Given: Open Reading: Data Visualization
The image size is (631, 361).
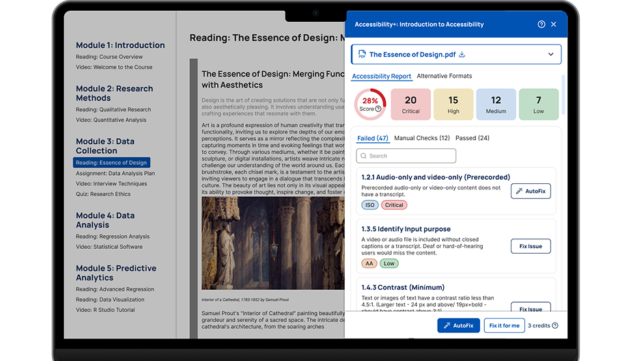Looking at the screenshot, I should point(110,299).
